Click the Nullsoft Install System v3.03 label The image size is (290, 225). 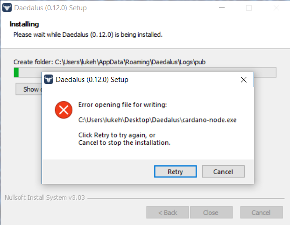point(44,197)
